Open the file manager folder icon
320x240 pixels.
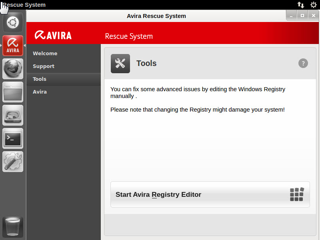pyautogui.click(x=13, y=92)
